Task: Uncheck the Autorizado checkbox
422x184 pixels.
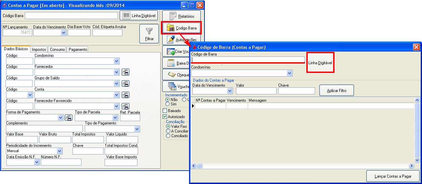Action: coord(165,116)
